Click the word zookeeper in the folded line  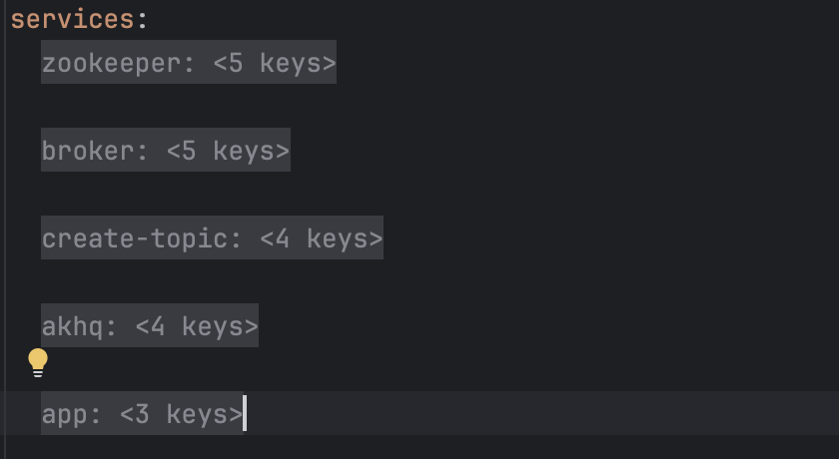(111, 63)
